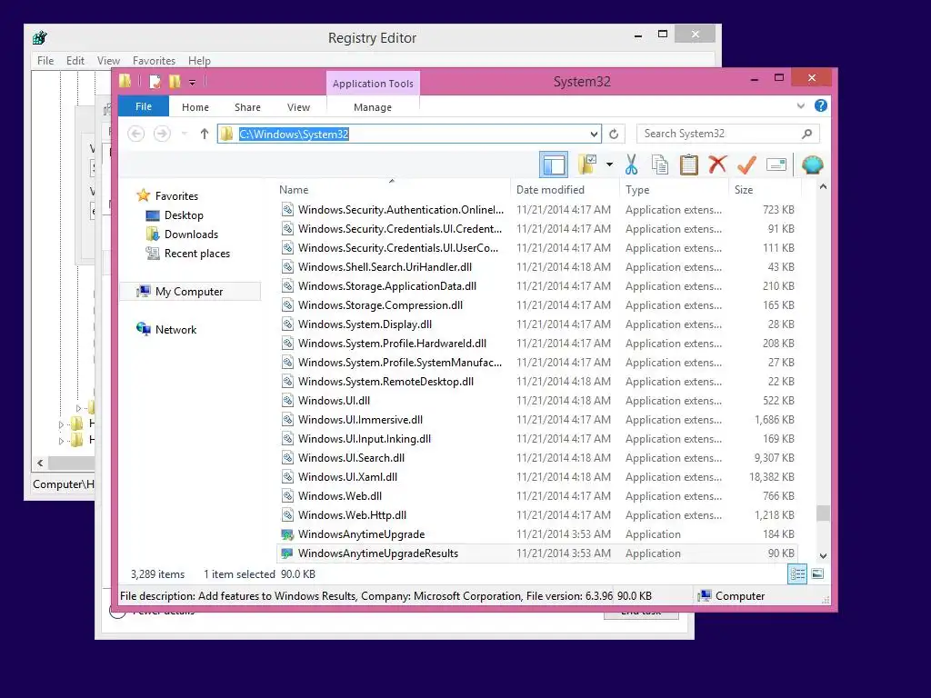
Task: Customize Quick Access Toolbar dropdown
Action: click(193, 83)
